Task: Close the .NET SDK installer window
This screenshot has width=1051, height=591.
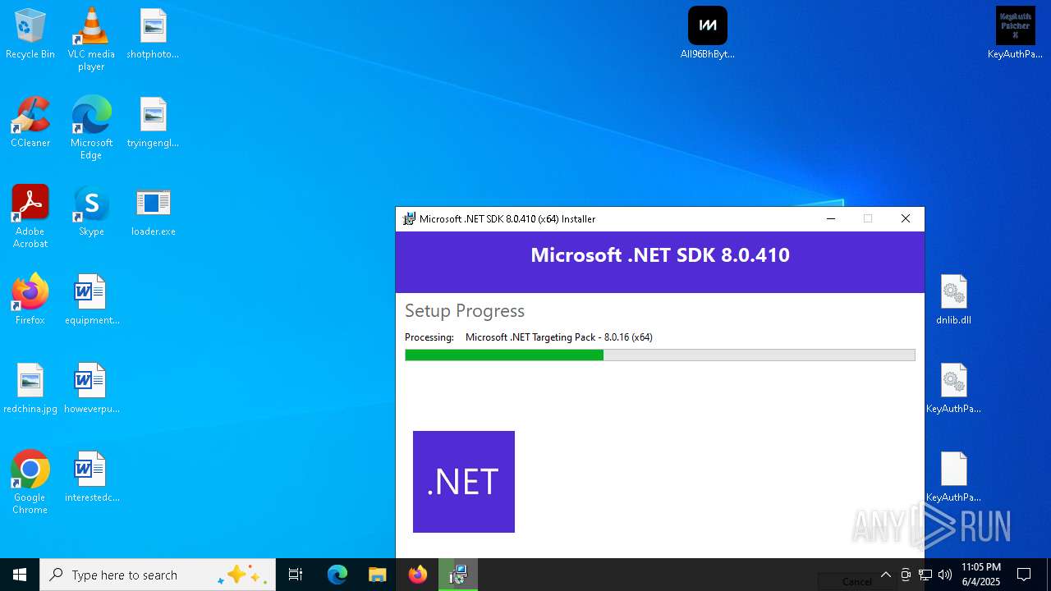Action: 906,219
